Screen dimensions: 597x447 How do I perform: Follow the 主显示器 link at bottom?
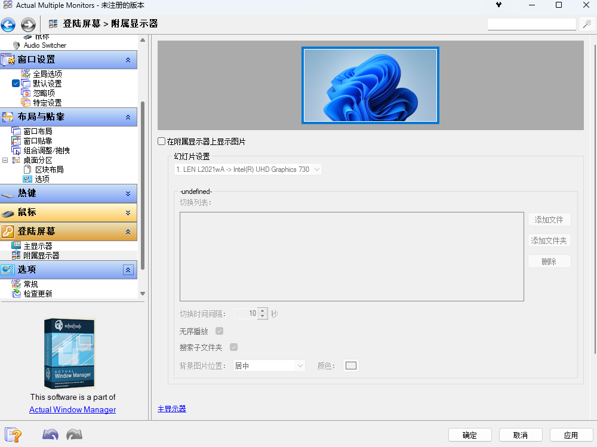172,409
